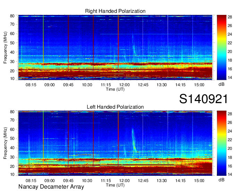Image resolution: width=236 pixels, height=191 pixels.
Task: Click value 22 on Right Handed colorbar scale
Action: point(230,43)
